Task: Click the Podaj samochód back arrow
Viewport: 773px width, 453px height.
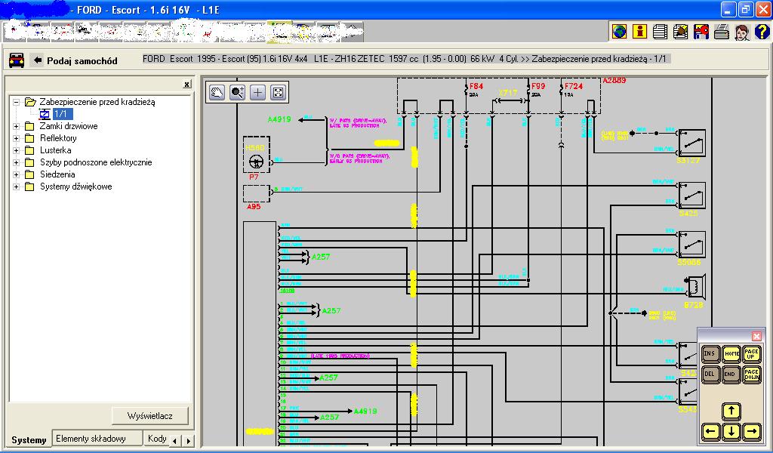Action: 37,60
